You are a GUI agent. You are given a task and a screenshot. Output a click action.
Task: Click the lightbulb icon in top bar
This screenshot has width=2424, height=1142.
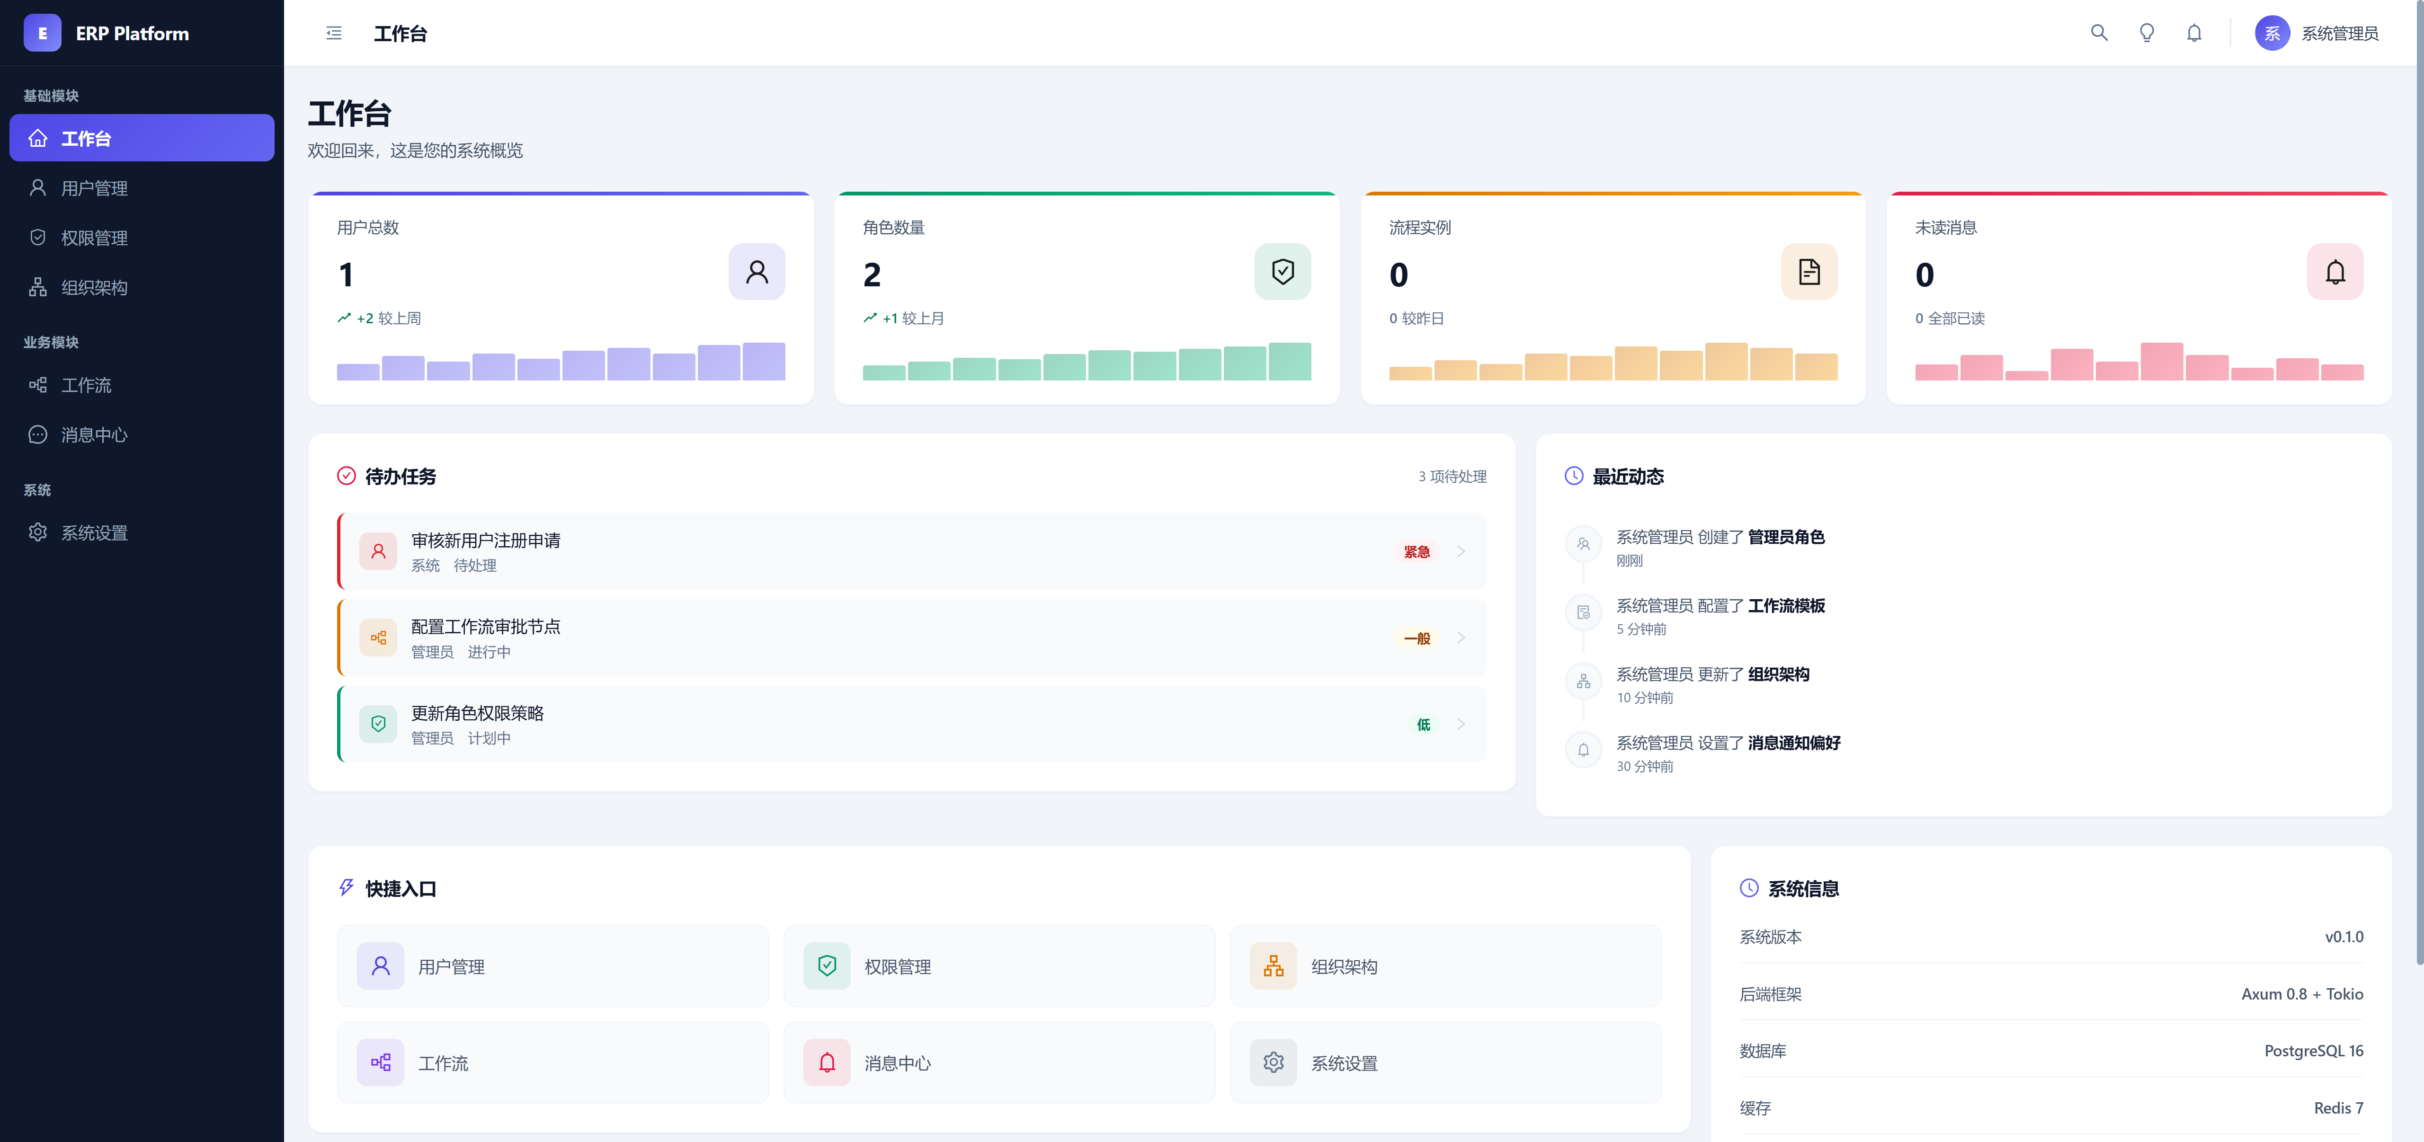(2147, 33)
